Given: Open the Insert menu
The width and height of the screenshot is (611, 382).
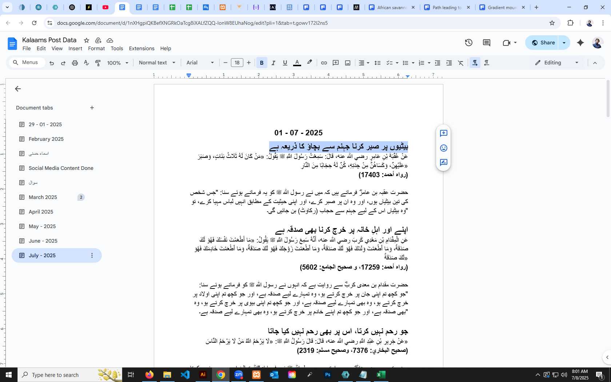Looking at the screenshot, I should 75,48.
